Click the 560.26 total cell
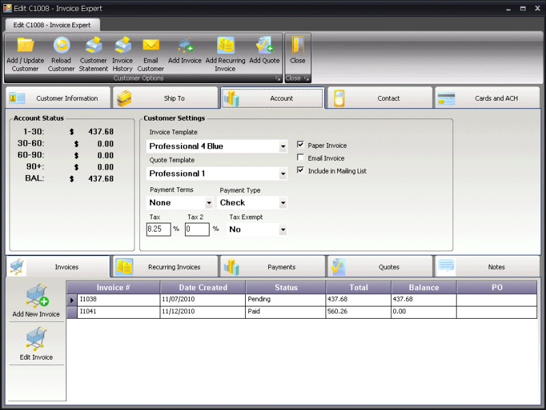Image resolution: width=546 pixels, height=410 pixels. click(359, 312)
